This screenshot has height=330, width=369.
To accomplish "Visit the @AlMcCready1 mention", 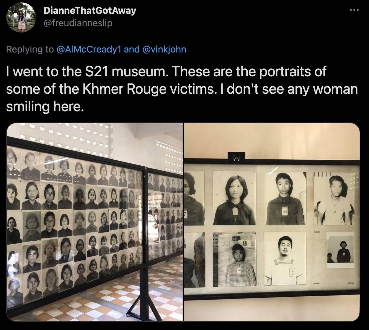I will 89,49.
